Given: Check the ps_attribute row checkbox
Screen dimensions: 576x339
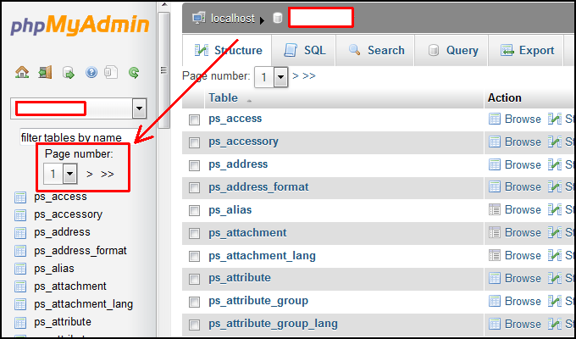Looking at the screenshot, I should 194,279.
